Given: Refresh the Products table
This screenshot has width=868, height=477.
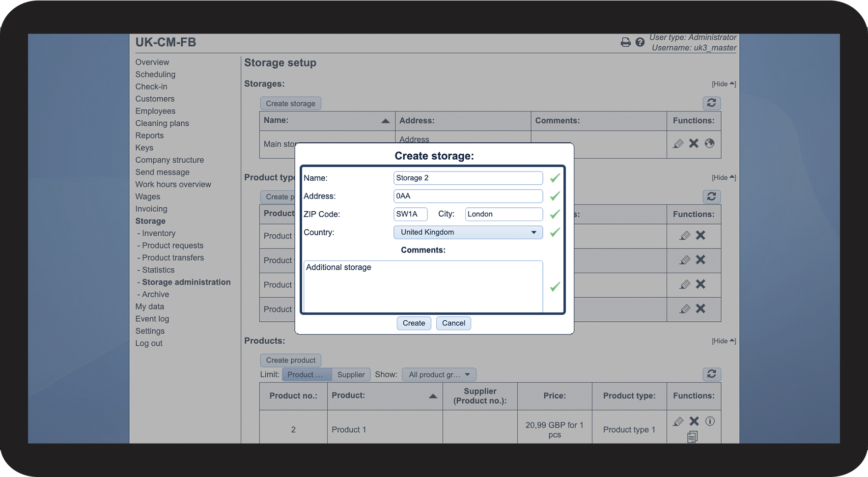Looking at the screenshot, I should [711, 374].
